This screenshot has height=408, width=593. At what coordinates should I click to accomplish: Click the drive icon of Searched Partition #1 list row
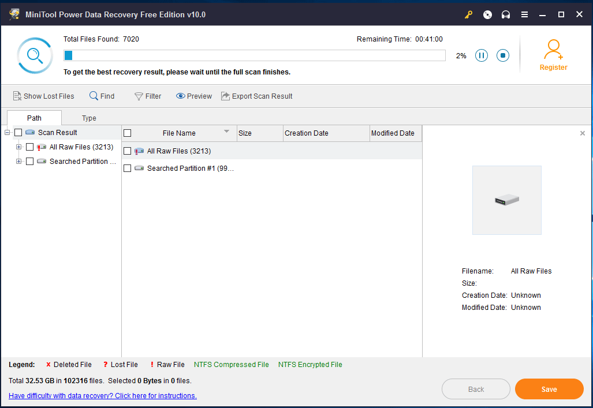(139, 168)
